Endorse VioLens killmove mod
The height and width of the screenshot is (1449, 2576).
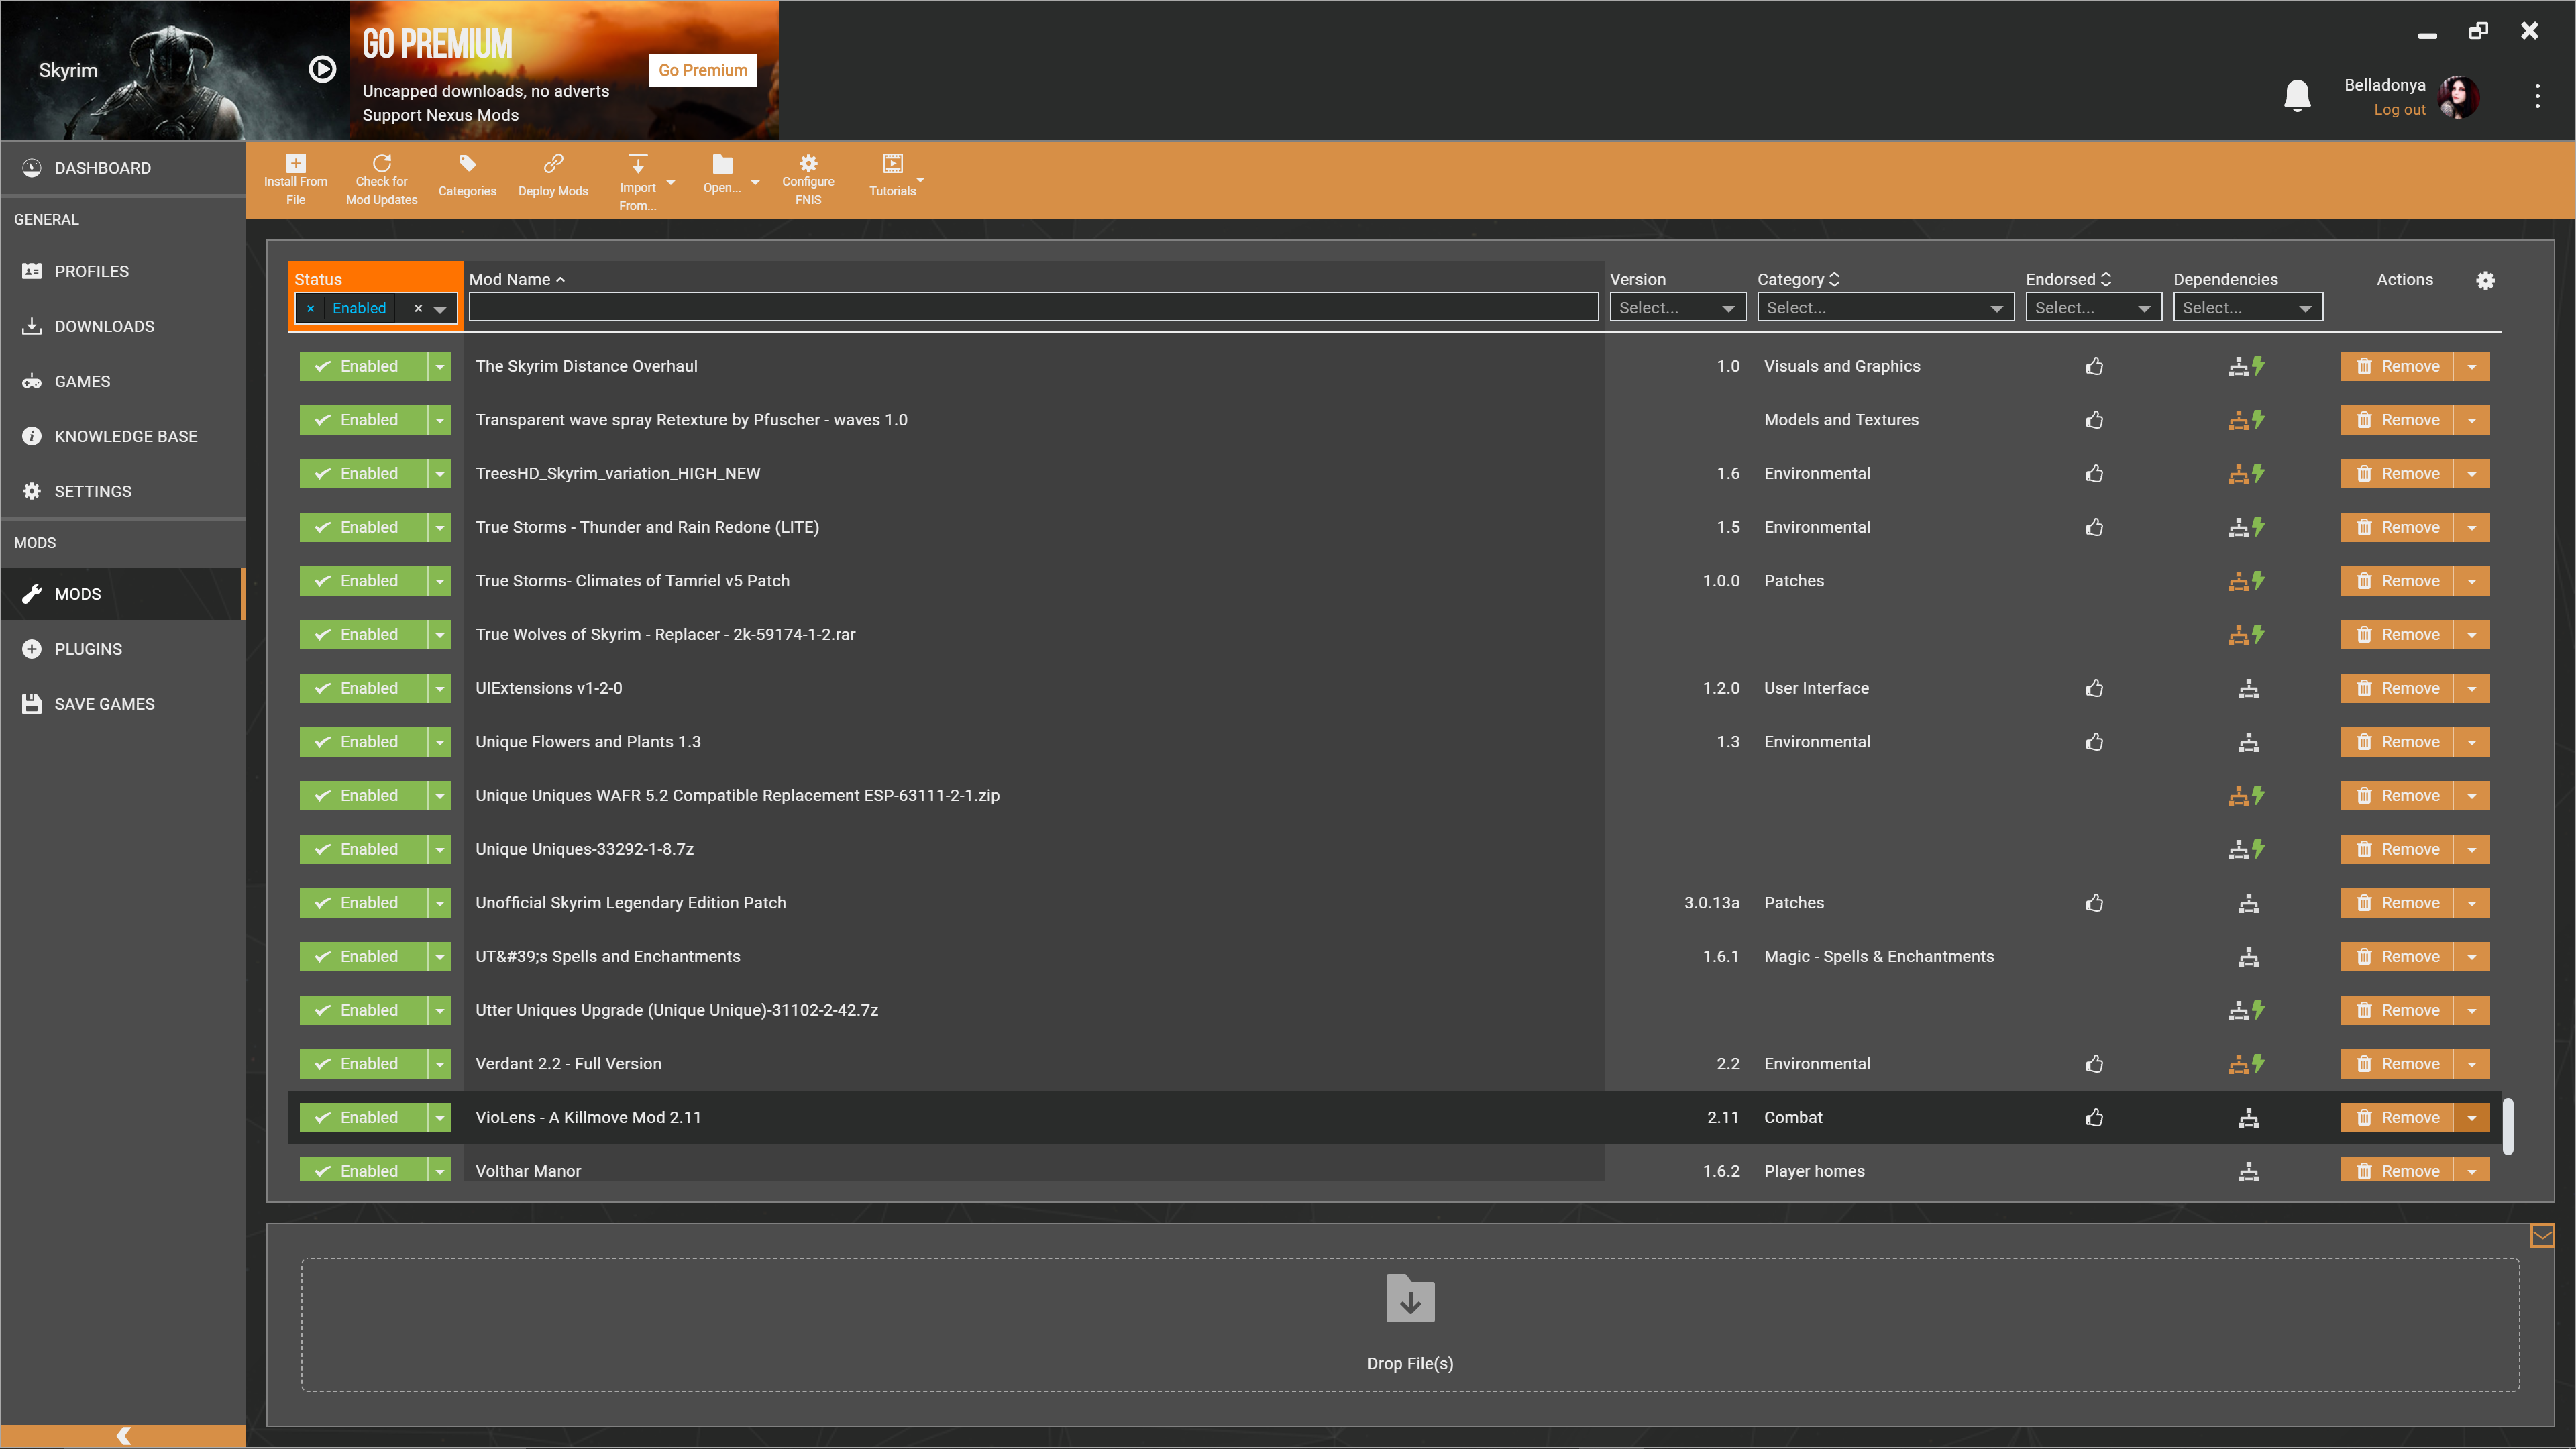2094,1117
